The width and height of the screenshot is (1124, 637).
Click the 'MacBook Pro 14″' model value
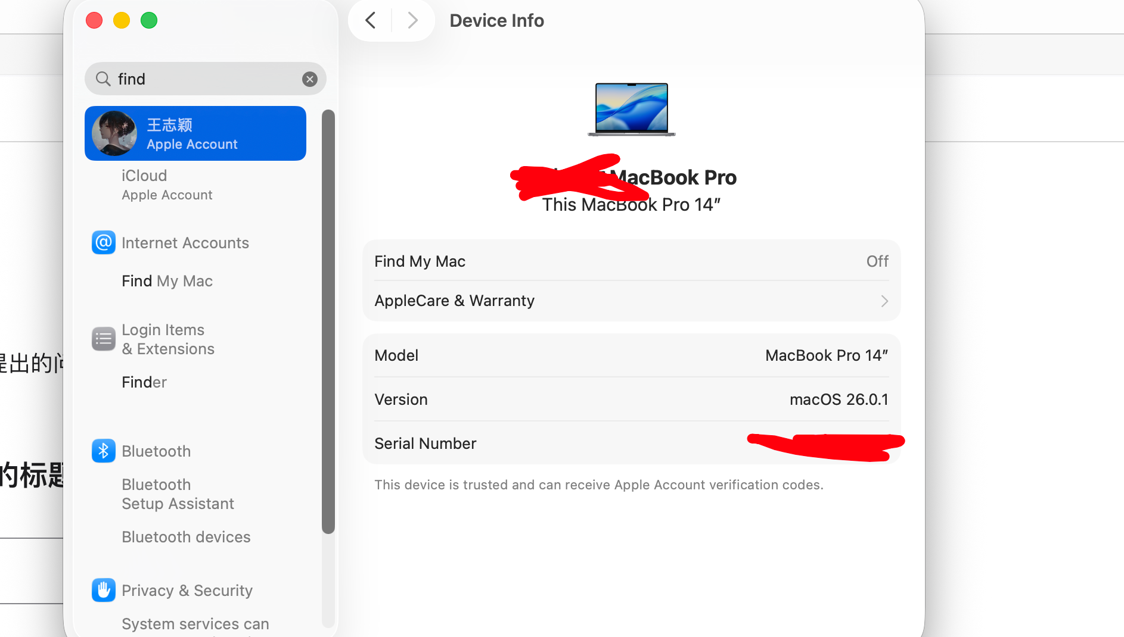[827, 355]
